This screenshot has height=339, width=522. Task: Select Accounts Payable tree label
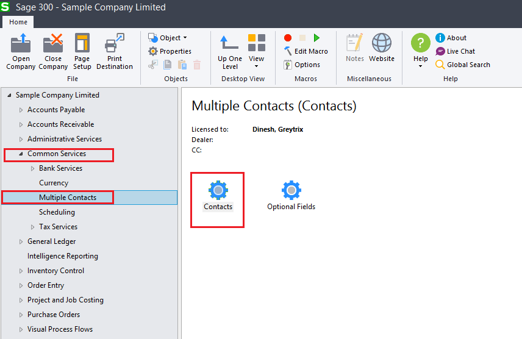56,110
